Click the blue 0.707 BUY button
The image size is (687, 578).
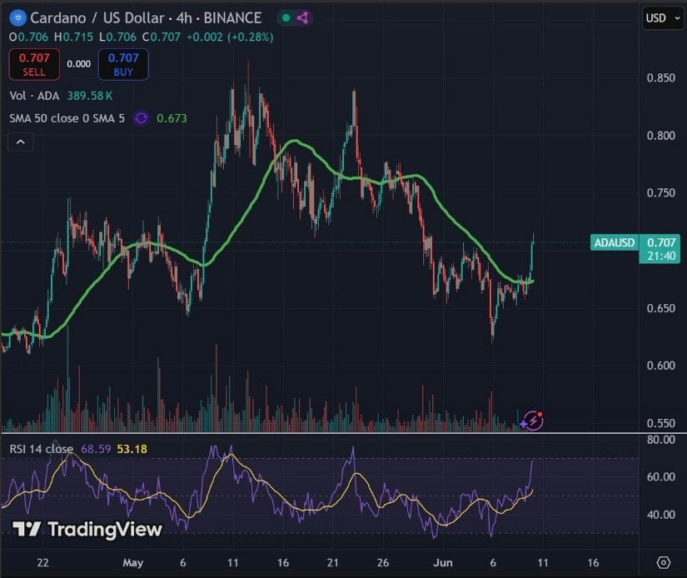[x=123, y=64]
